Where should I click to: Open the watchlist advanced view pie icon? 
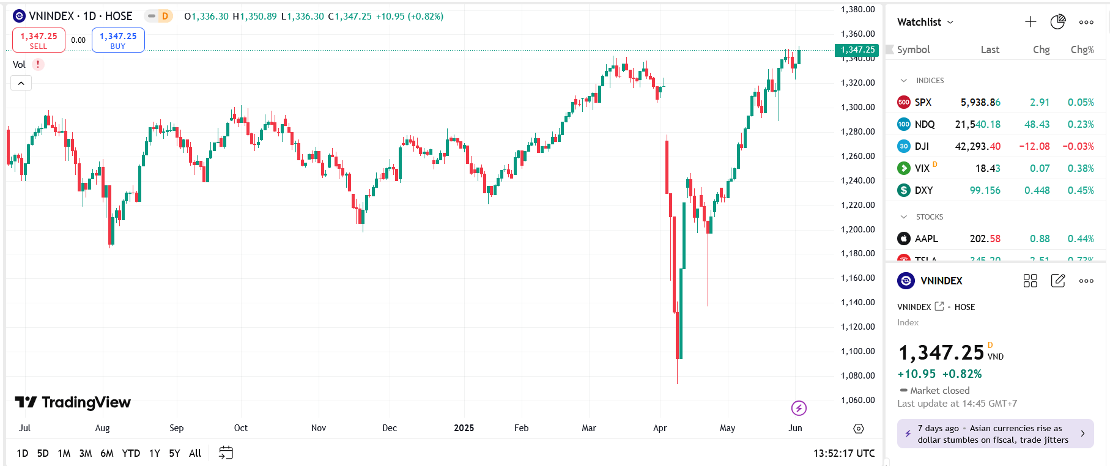pos(1058,22)
